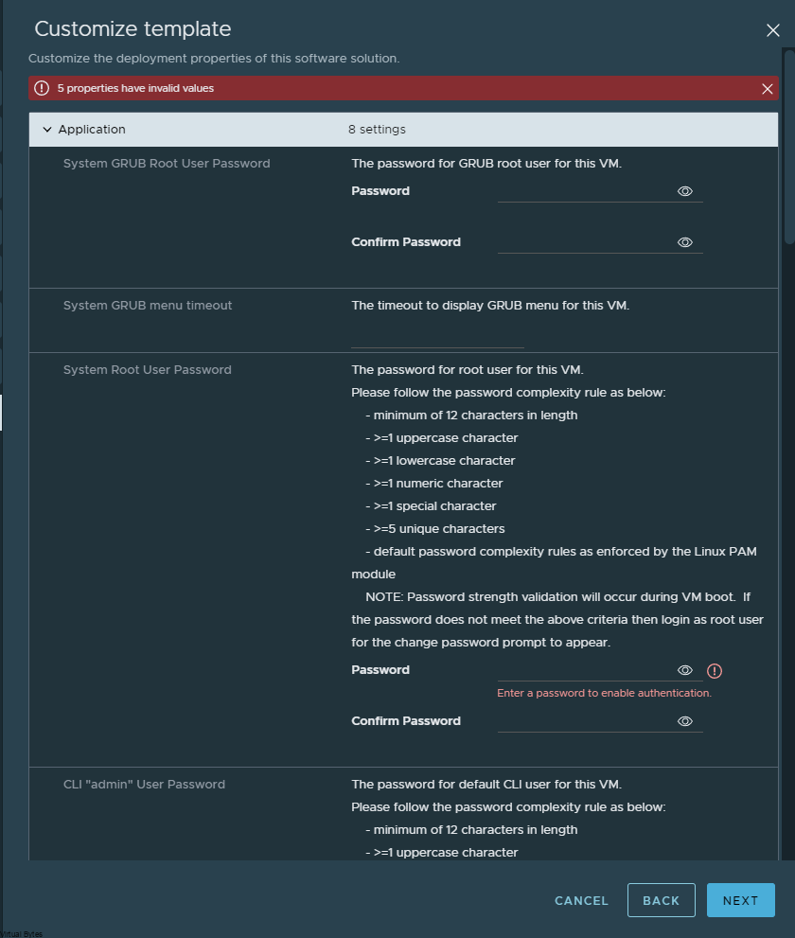Image resolution: width=795 pixels, height=938 pixels.
Task: Click the dialog vertical scrollbar
Action: point(789,147)
